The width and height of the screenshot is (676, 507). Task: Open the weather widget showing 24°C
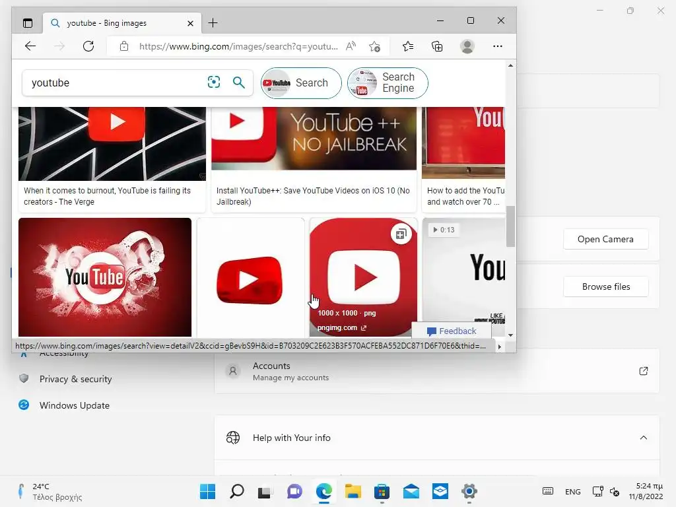coord(50,491)
